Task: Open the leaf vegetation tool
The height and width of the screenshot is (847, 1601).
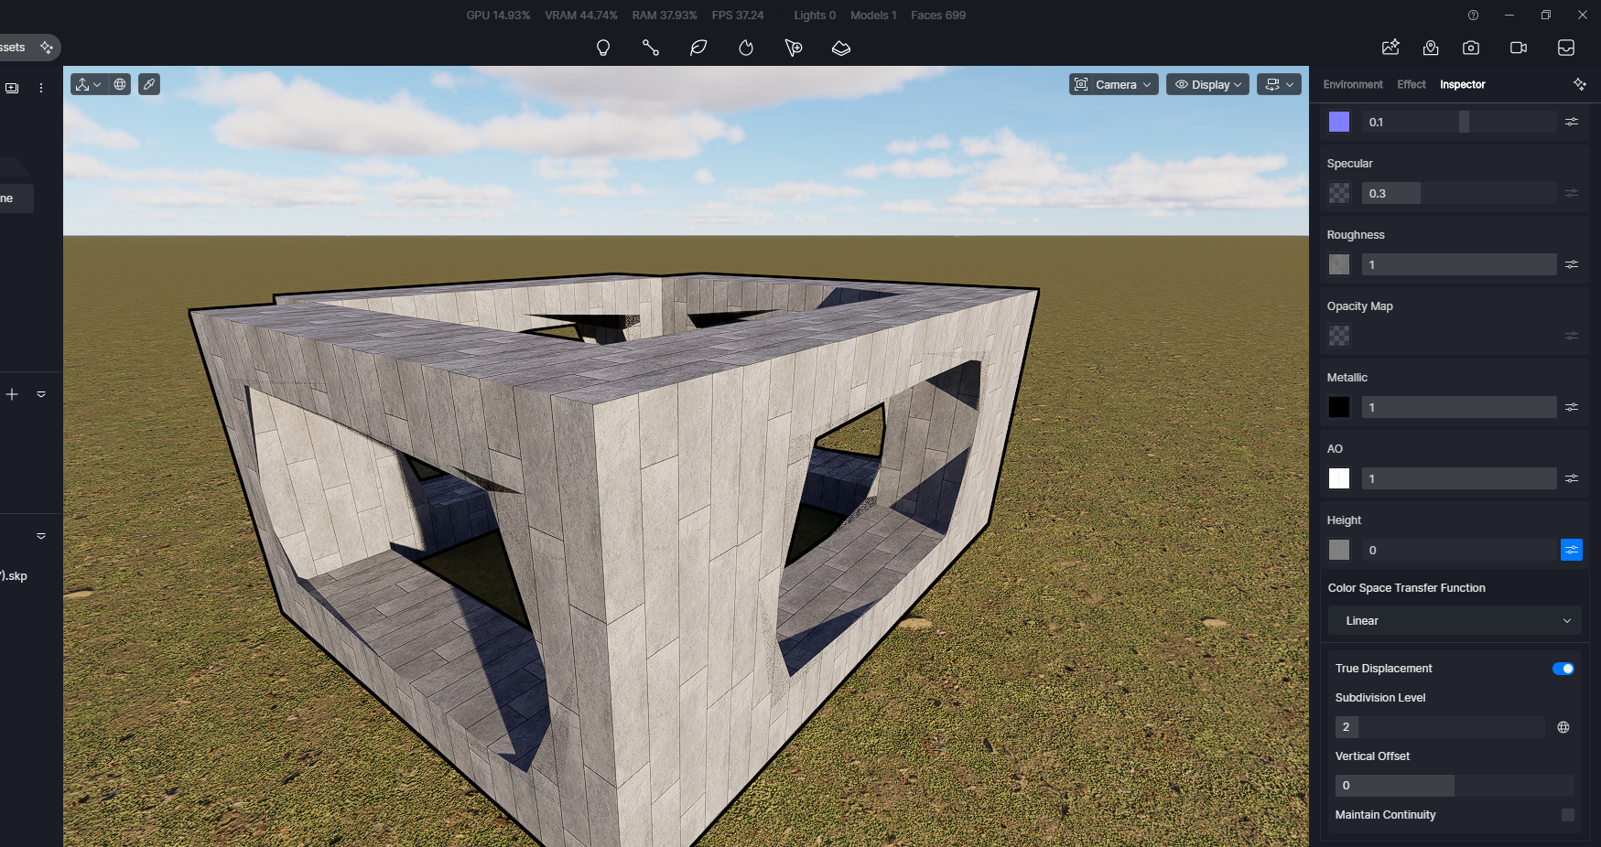Action: pyautogui.click(x=698, y=48)
